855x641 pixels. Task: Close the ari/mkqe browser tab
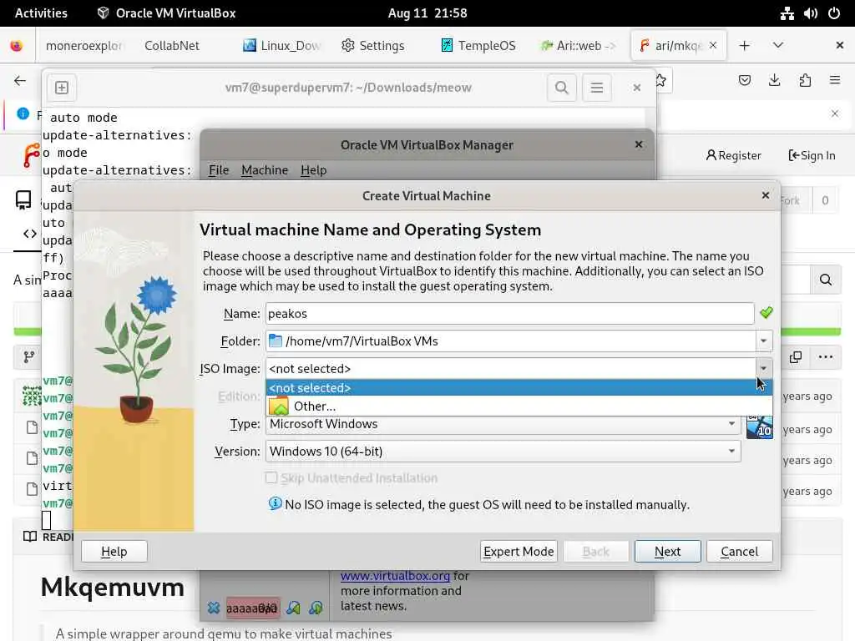click(713, 45)
